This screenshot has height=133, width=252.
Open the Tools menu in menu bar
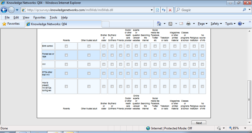click(x=53, y=17)
